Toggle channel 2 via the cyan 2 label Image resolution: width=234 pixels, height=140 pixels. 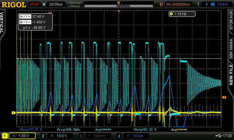click(43, 136)
